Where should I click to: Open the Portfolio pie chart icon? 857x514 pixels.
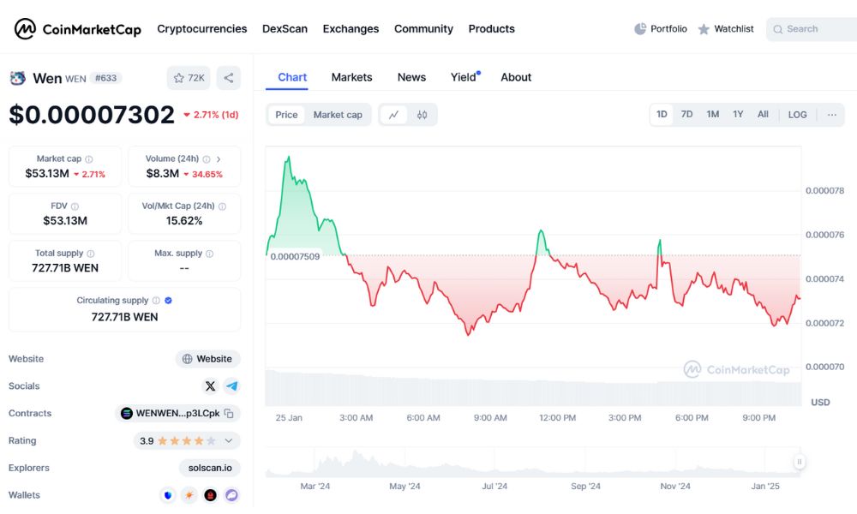pyautogui.click(x=640, y=29)
